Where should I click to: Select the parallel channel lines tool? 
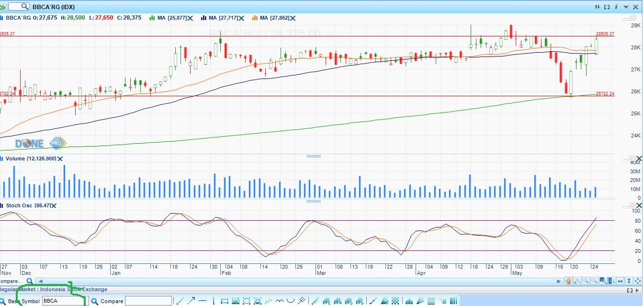[302, 301]
